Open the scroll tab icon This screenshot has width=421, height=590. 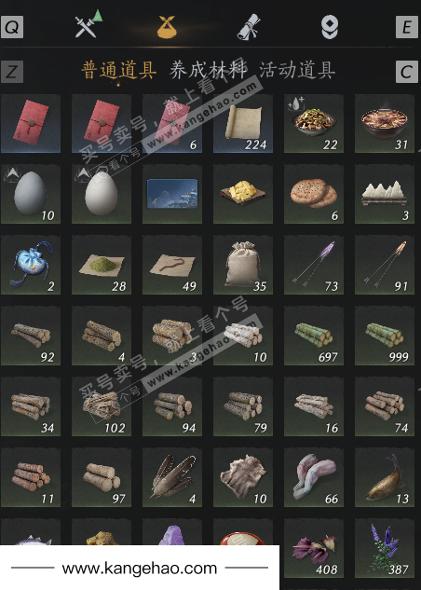[x=249, y=26]
